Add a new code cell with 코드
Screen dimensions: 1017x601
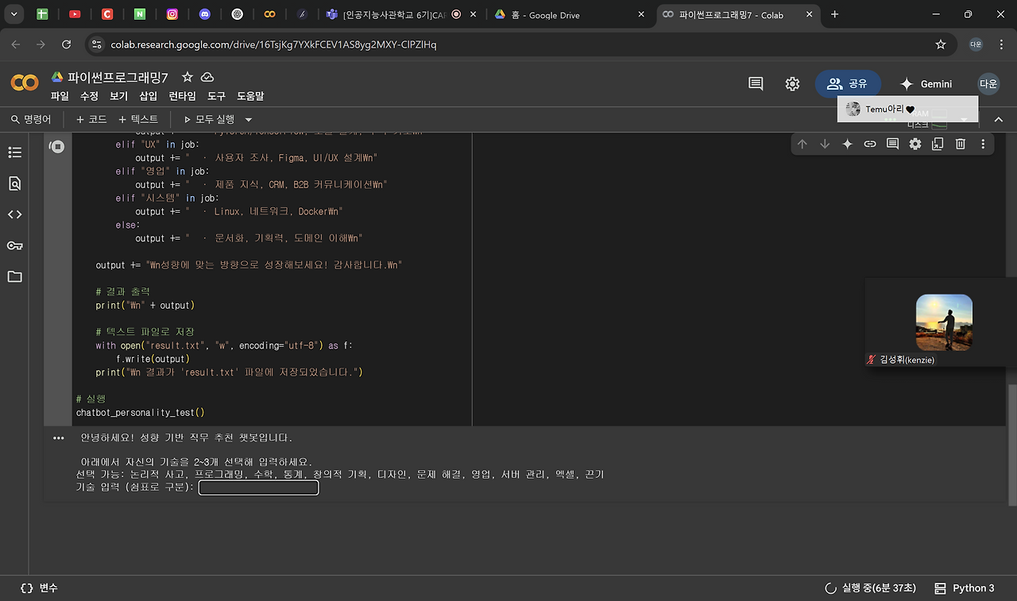click(91, 119)
